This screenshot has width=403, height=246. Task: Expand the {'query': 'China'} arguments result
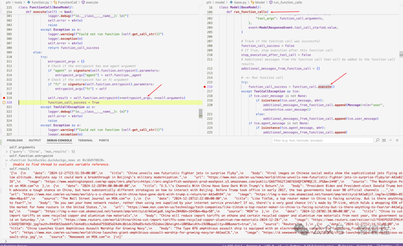point(6,151)
